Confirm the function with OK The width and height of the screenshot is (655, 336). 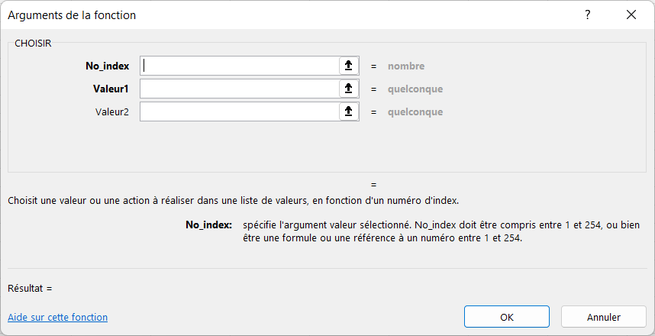(507, 317)
